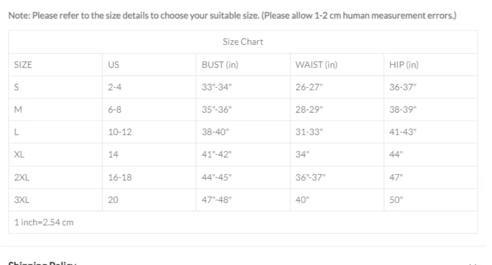Click the WAIST (in) column header
The image size is (492, 265).
pyautogui.click(x=316, y=65)
